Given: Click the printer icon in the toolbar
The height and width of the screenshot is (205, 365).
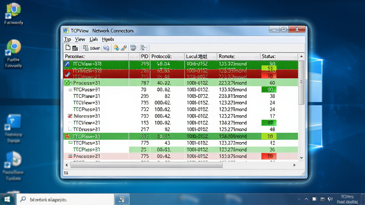Looking at the screenshot, I should [133, 48].
